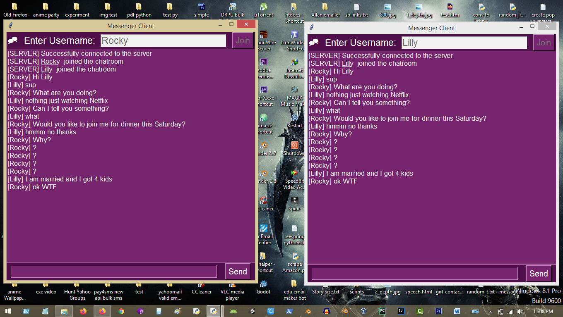Open Photoshop from the taskbar
The width and height of the screenshot is (563, 317).
pyautogui.click(x=438, y=311)
